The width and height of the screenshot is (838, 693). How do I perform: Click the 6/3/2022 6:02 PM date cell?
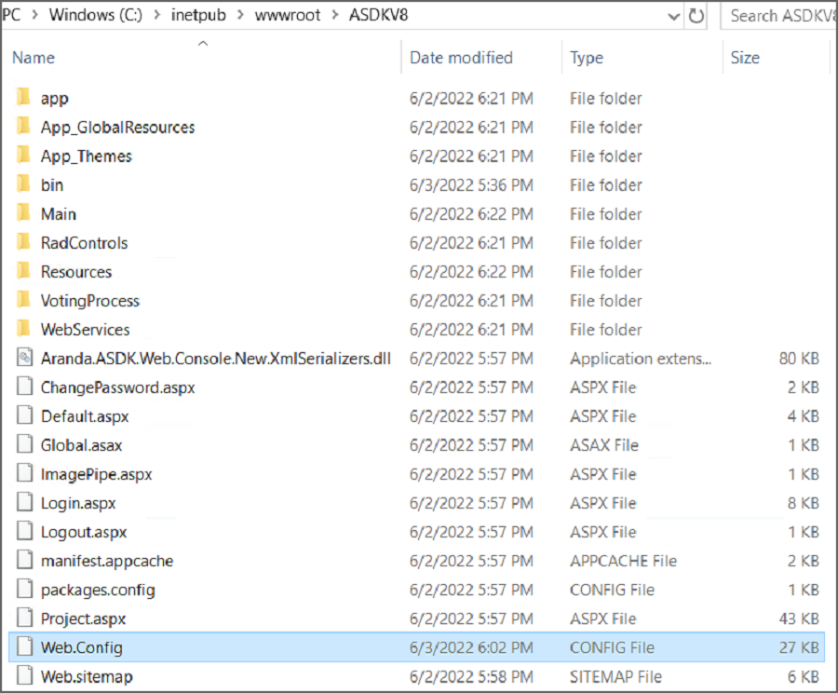pyautogui.click(x=471, y=647)
